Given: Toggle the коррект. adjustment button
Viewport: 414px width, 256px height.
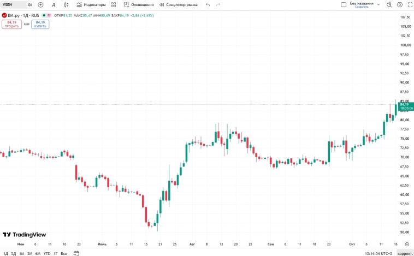Looking at the screenshot, I should click(x=405, y=254).
